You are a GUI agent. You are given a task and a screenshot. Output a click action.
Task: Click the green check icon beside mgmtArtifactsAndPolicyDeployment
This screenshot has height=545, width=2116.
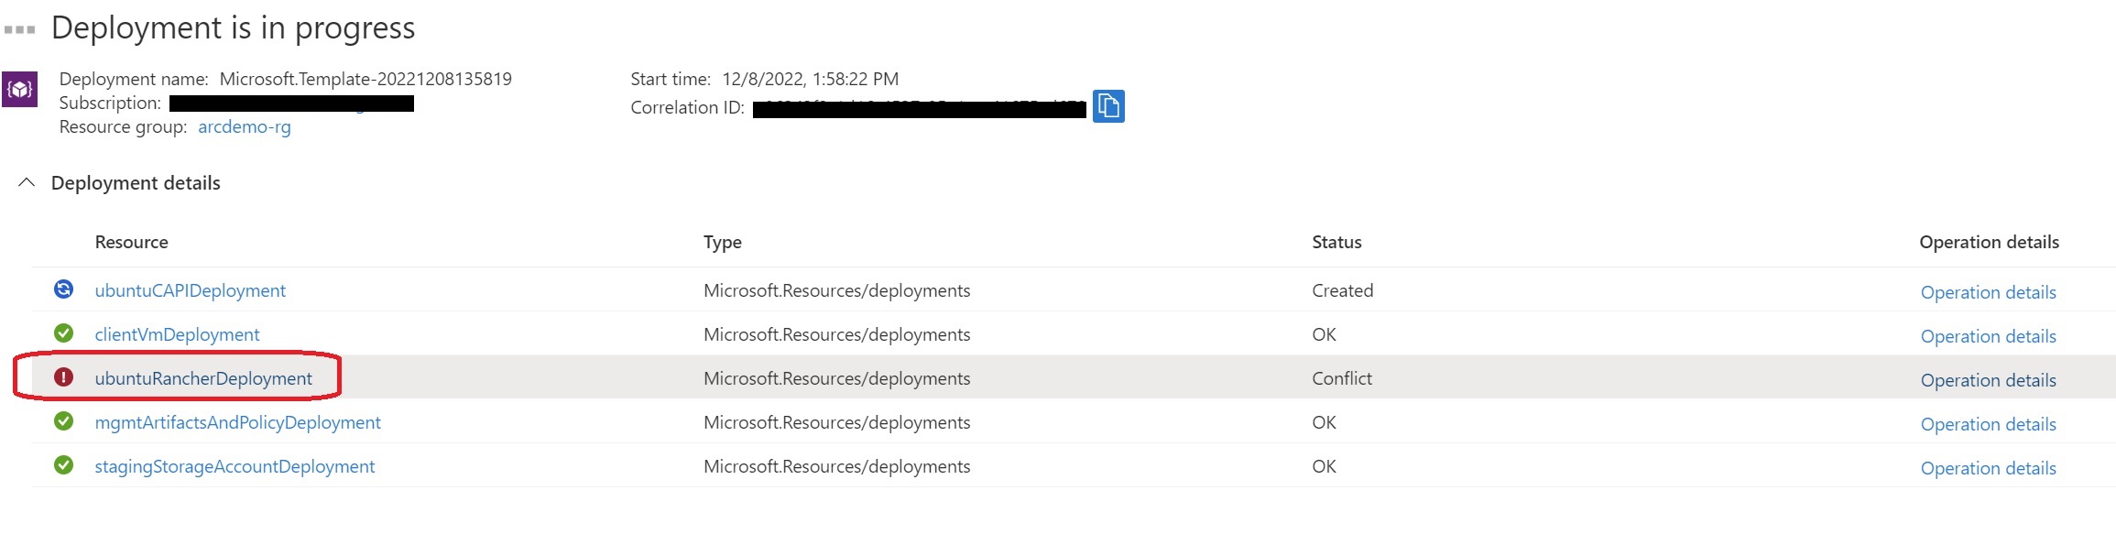[63, 421]
